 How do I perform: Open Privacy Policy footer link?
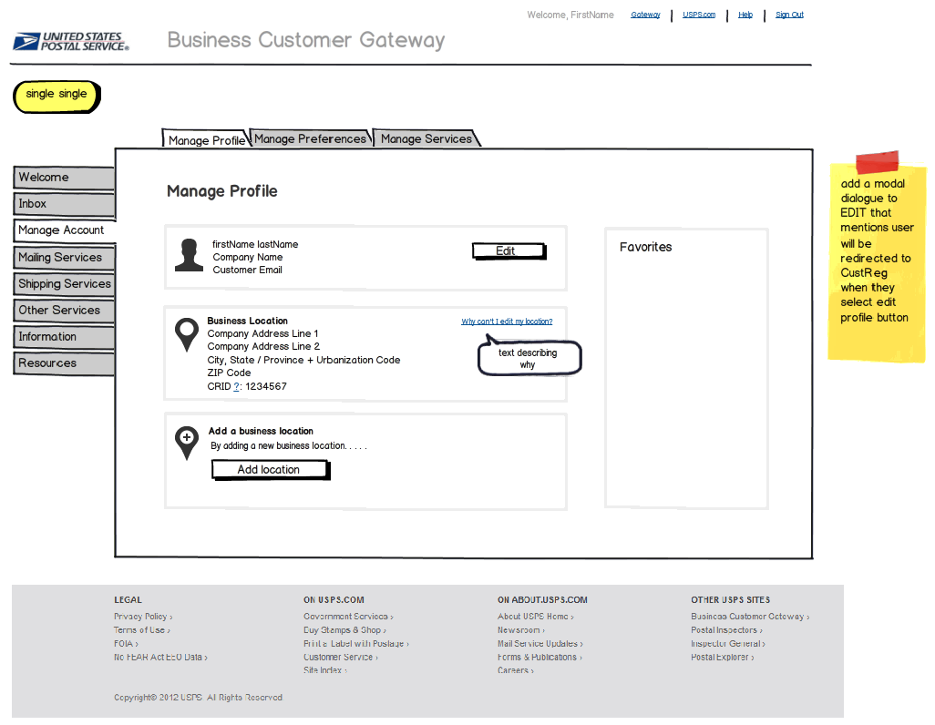tap(143, 617)
